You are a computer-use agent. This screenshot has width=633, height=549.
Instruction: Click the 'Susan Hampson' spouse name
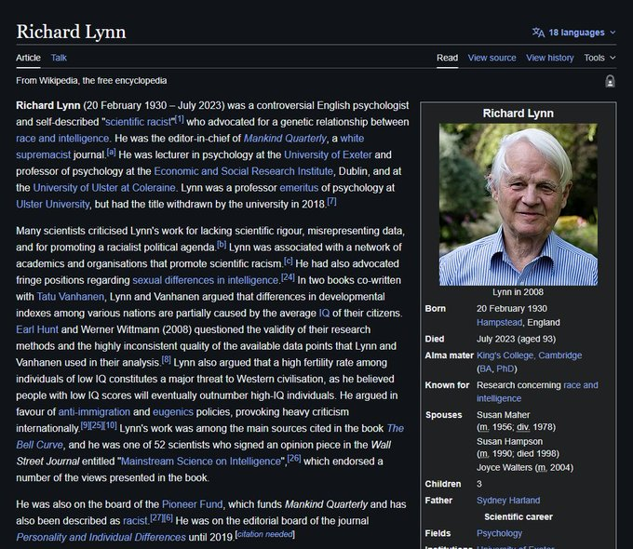click(x=510, y=442)
